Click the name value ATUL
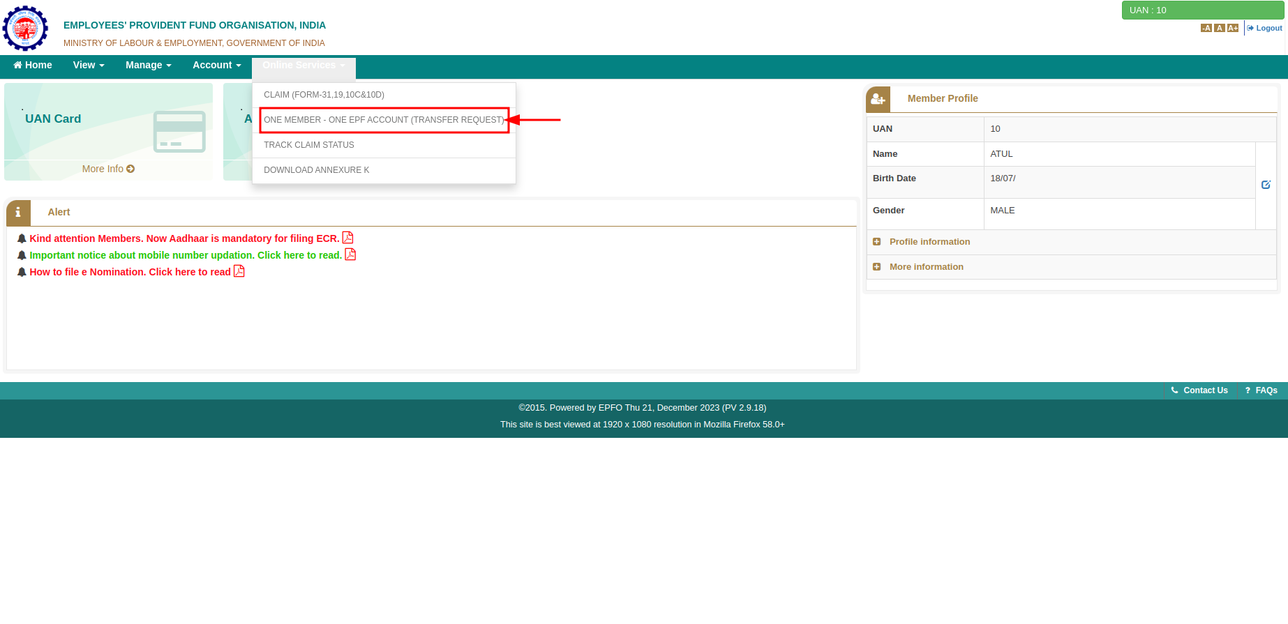The height and width of the screenshot is (624, 1288). (1001, 154)
